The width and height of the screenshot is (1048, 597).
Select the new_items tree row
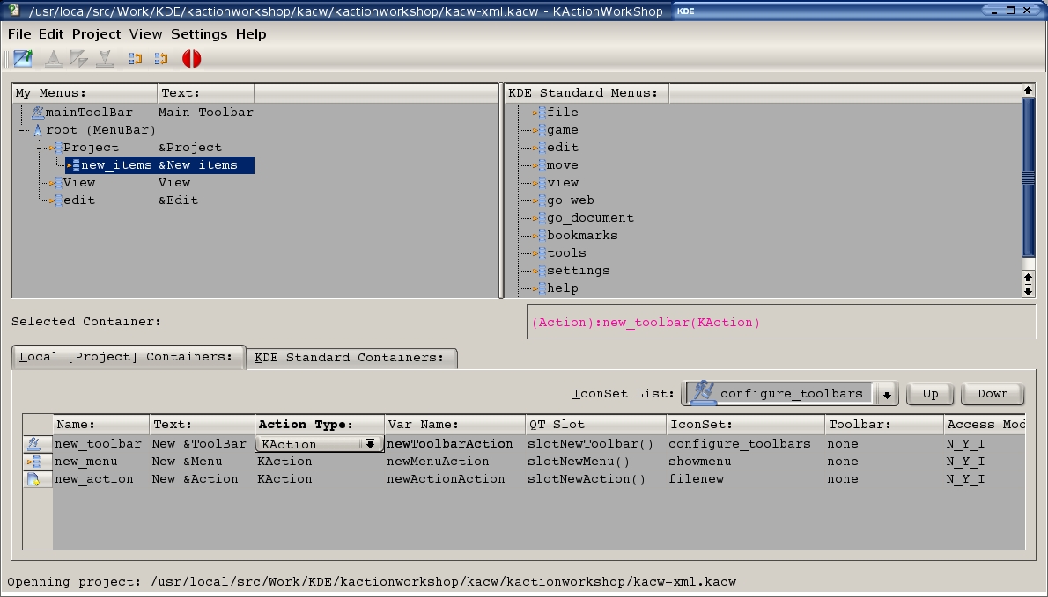tap(159, 165)
